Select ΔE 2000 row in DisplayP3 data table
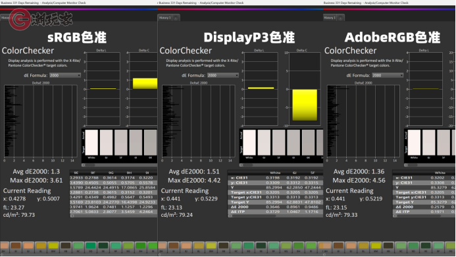 tap(275, 207)
